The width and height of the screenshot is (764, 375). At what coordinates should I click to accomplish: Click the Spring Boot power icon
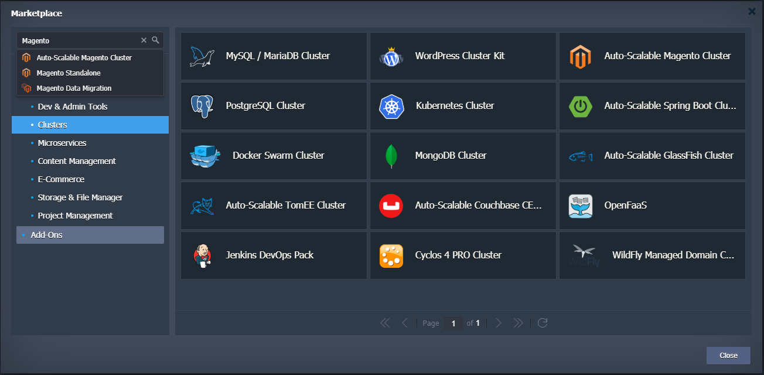click(581, 106)
